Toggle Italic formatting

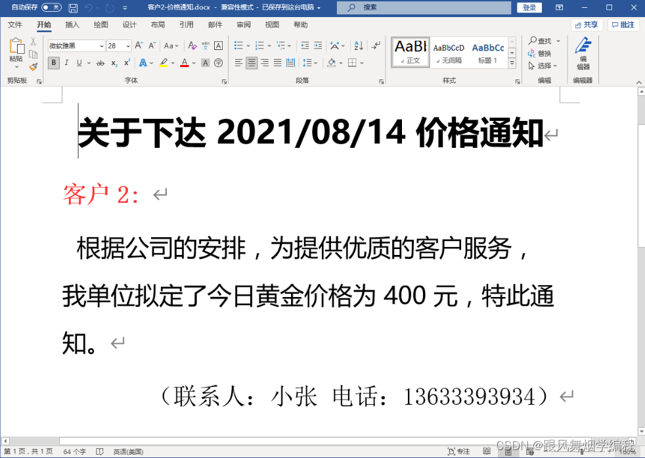pos(66,63)
